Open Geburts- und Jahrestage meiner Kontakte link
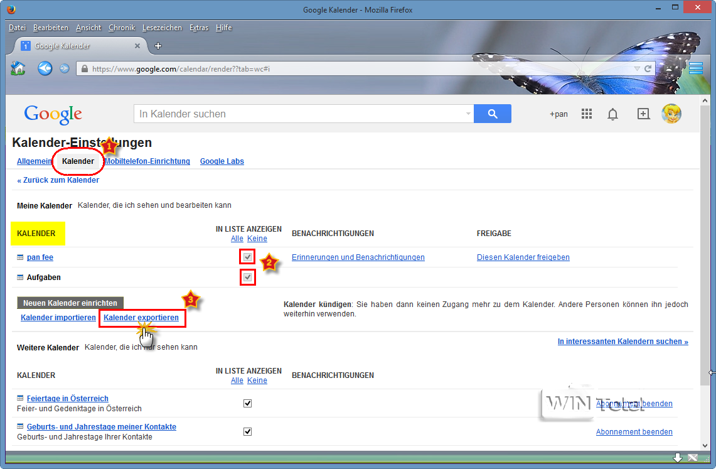The image size is (716, 469). click(102, 426)
